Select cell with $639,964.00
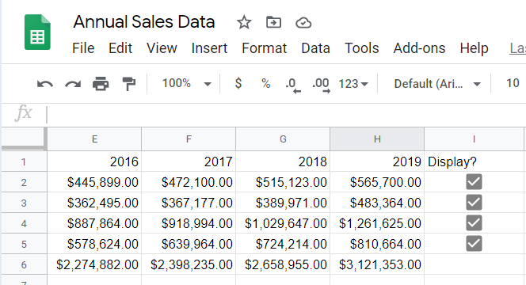The image size is (526, 285). (189, 244)
